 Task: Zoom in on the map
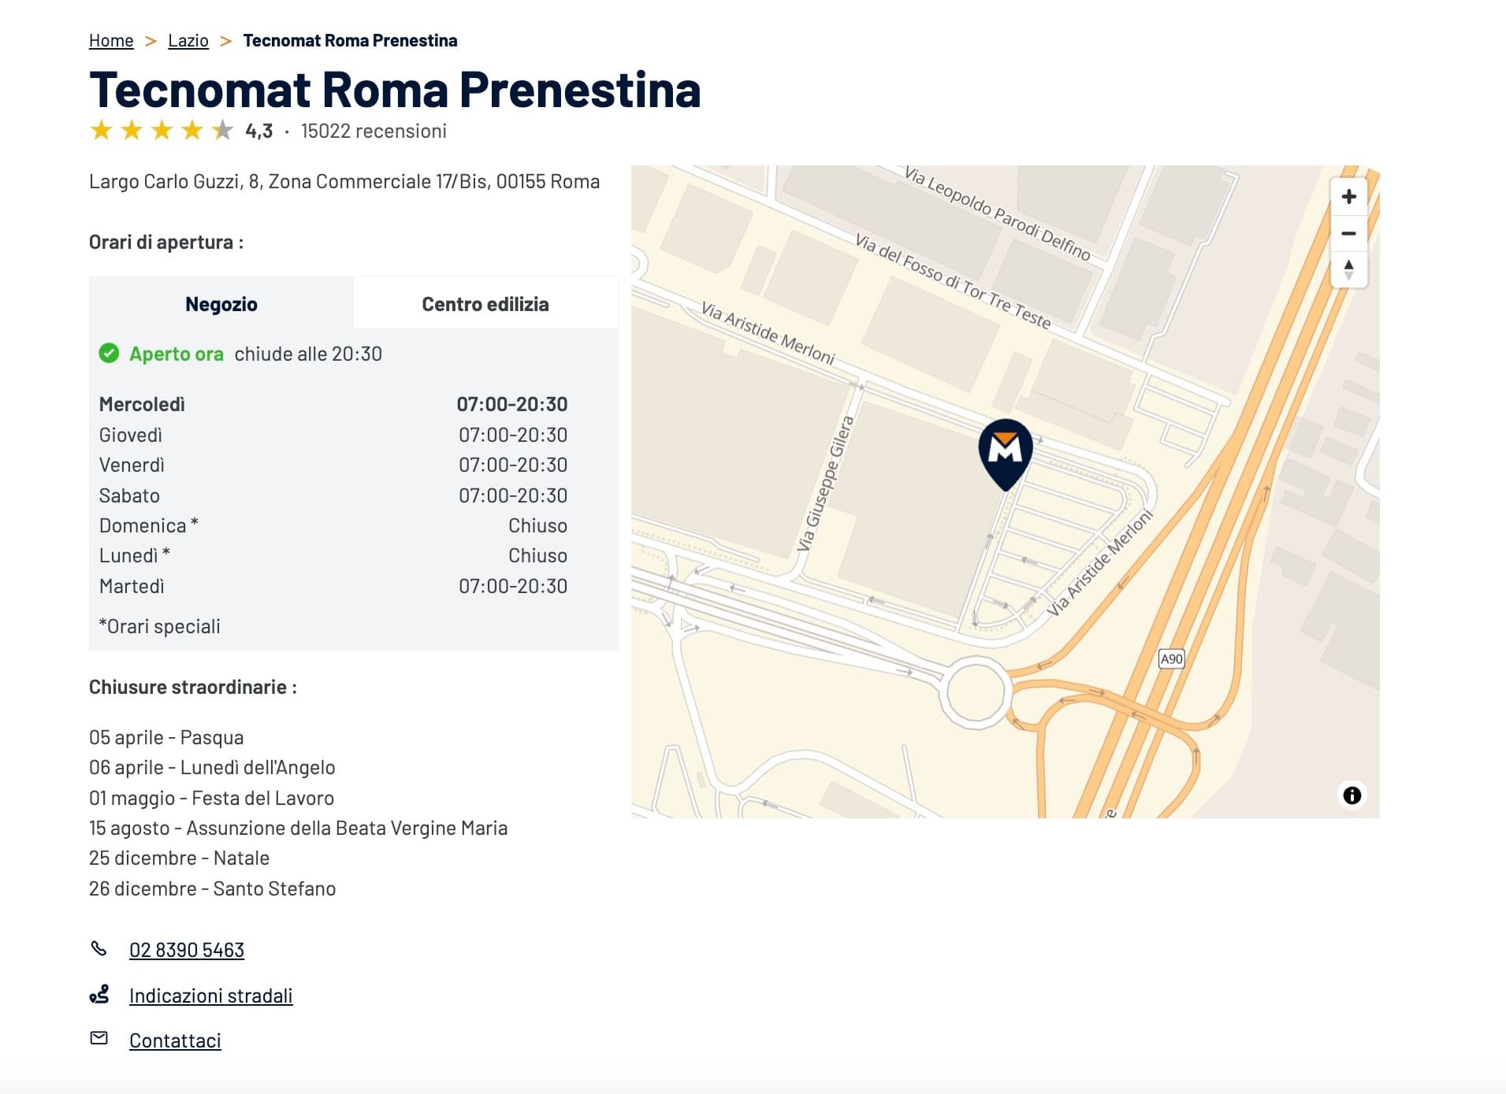pos(1348,197)
